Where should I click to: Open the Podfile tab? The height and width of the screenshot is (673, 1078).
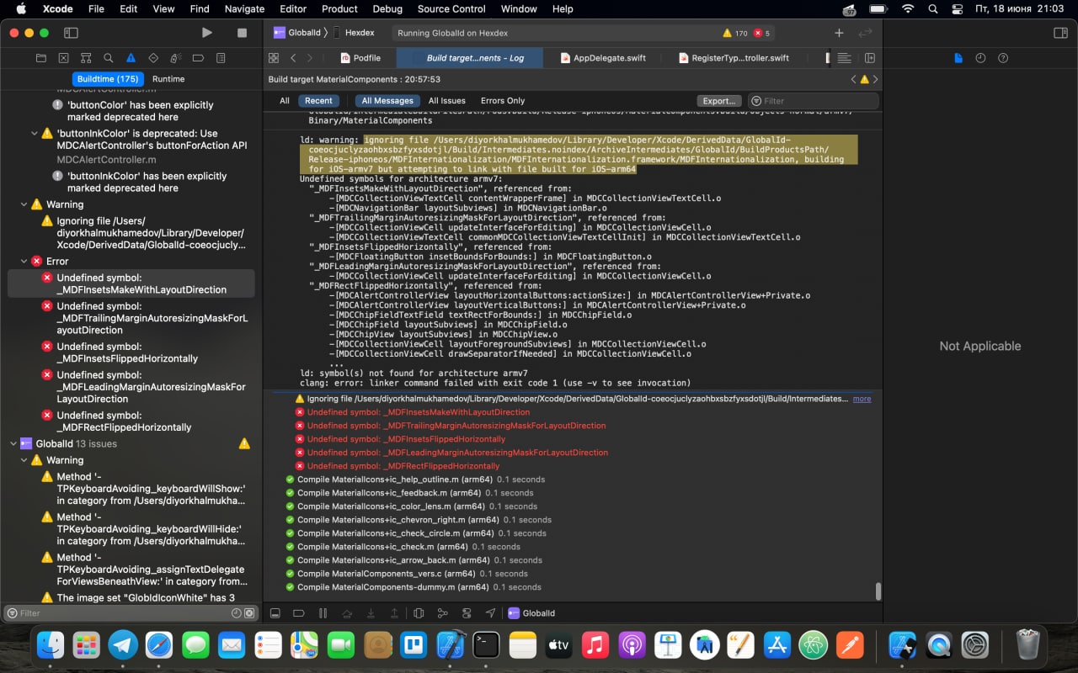360,58
